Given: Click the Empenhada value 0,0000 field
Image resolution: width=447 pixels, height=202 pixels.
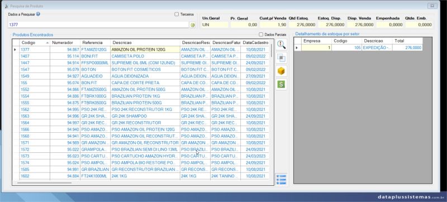Looking at the screenshot, I should pos(389,25).
